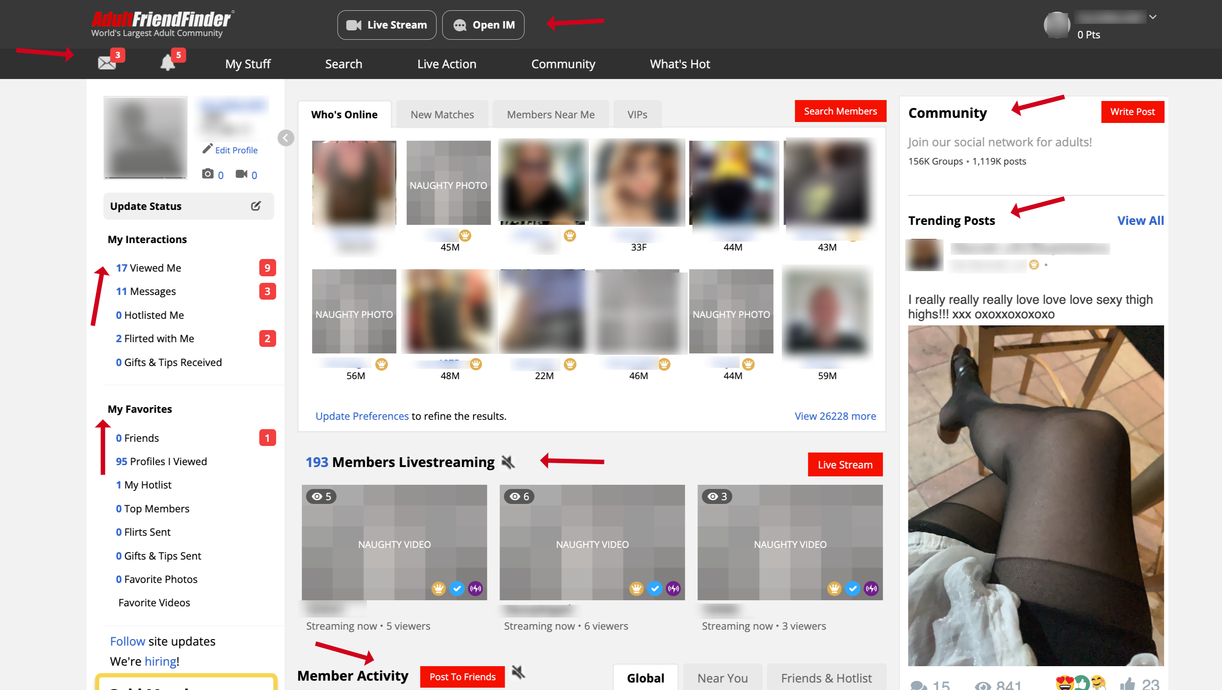The width and height of the screenshot is (1222, 690).
Task: Click the Search Members button
Action: tap(840, 111)
